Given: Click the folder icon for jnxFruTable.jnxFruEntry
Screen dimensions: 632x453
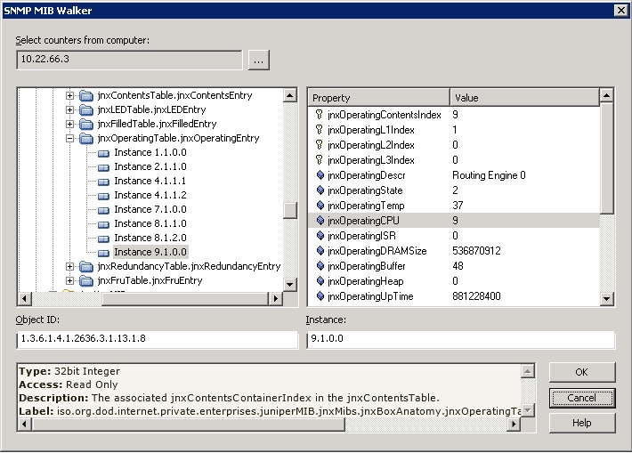Looking at the screenshot, I should [86, 280].
